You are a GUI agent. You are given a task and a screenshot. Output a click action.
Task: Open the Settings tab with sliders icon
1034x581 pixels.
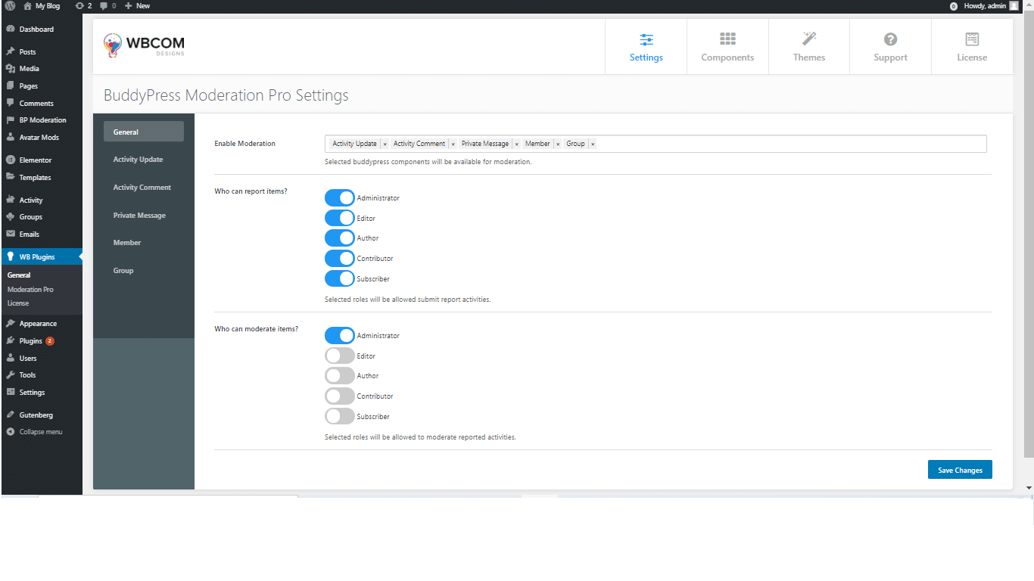tap(646, 47)
